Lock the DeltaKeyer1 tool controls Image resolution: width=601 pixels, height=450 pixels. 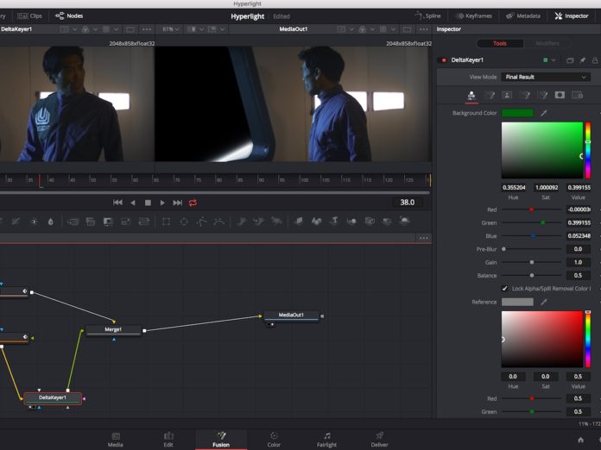[x=593, y=60]
